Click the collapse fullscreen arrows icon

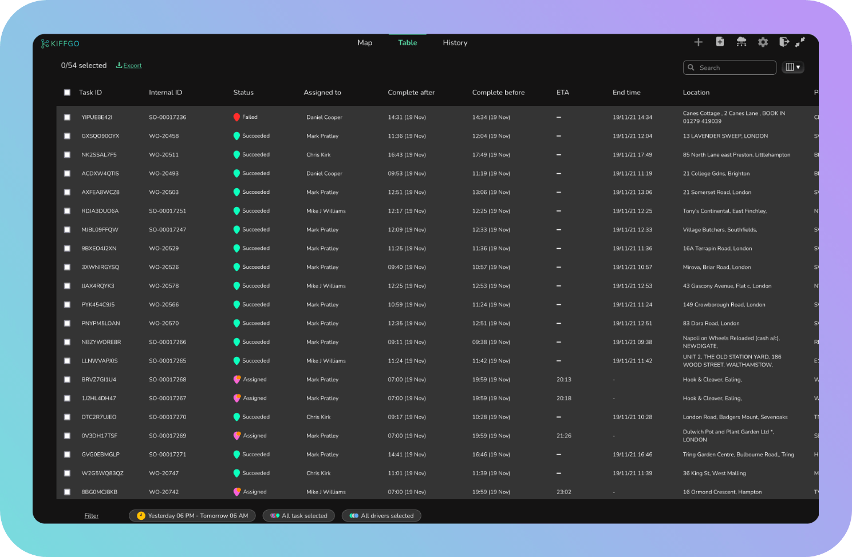coord(800,42)
